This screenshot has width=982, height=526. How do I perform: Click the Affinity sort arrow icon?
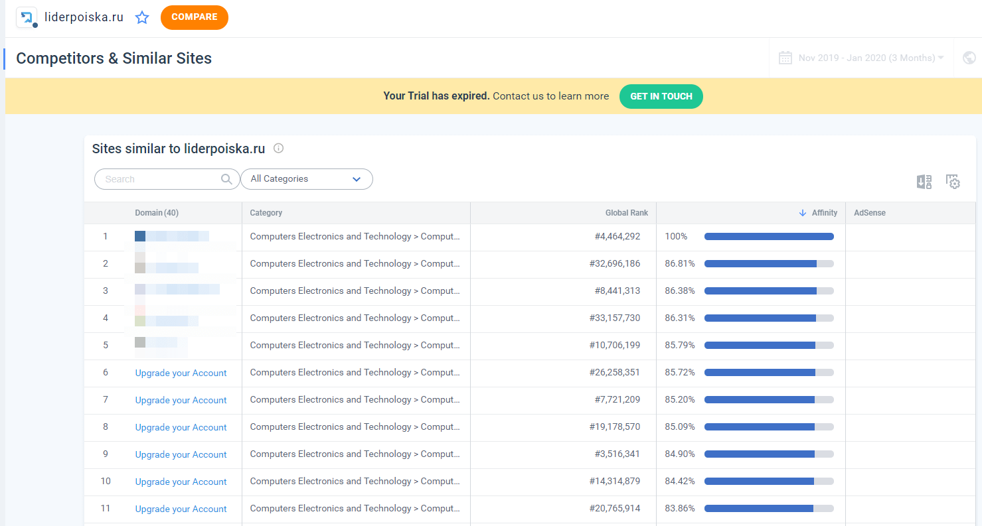803,213
